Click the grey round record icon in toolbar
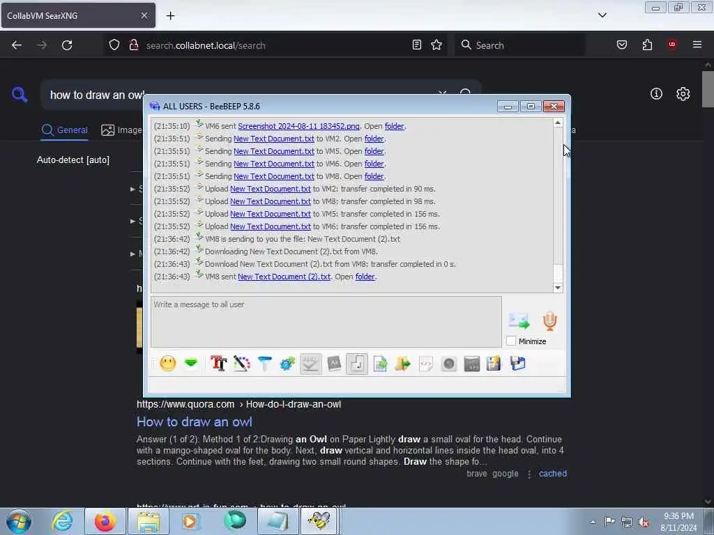Screen dimensions: 714x535 448,364
